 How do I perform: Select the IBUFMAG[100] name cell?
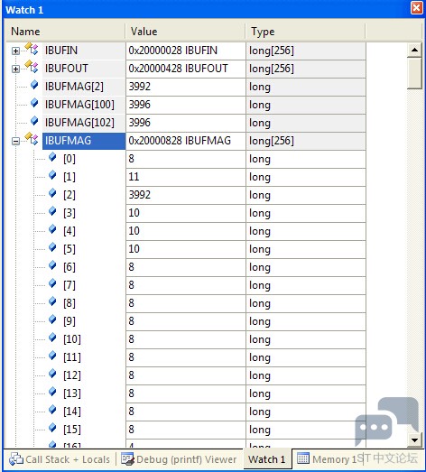point(83,105)
